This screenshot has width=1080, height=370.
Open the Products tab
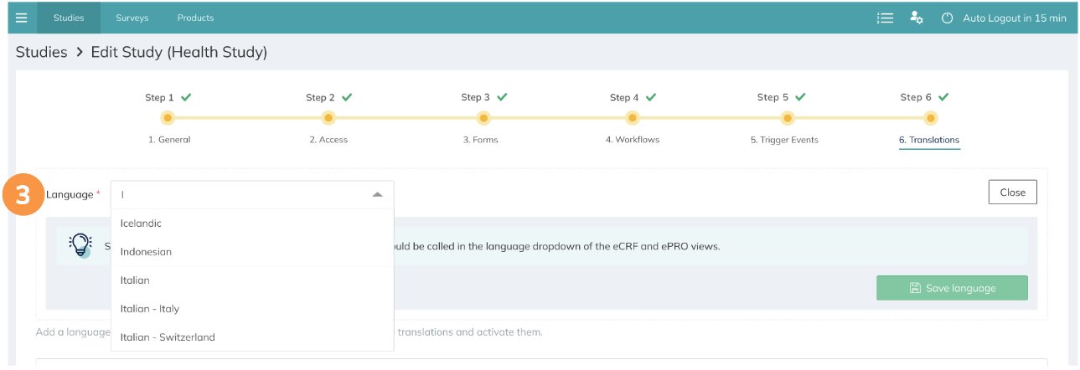(x=195, y=18)
